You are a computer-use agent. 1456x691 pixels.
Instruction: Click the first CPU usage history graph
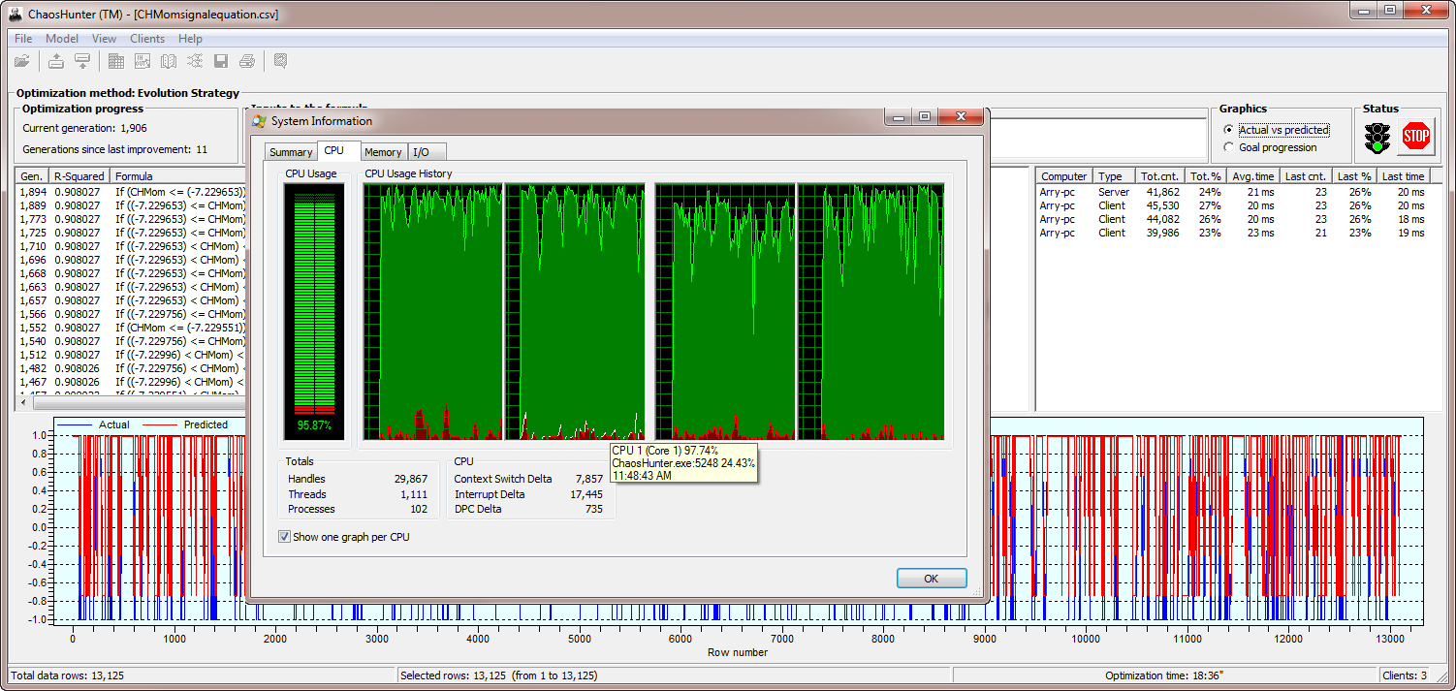coord(433,311)
